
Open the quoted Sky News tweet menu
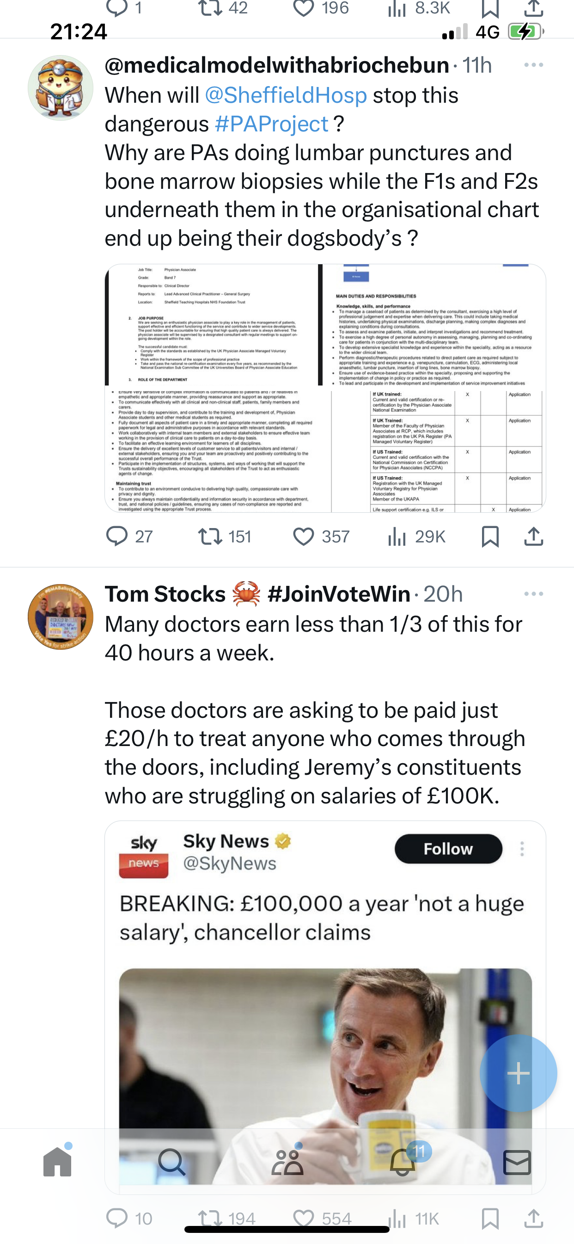(x=522, y=848)
